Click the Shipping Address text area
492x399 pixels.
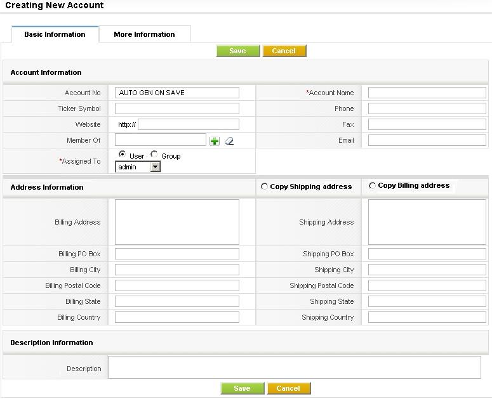[x=427, y=222]
